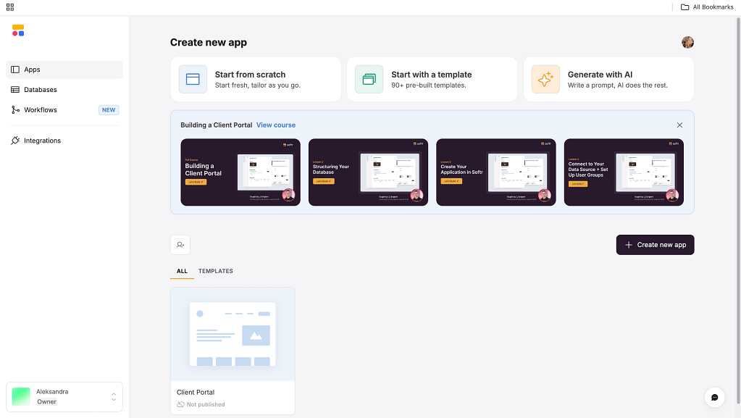The width and height of the screenshot is (741, 418).
Task: Go to Apps in the sidebar
Action: [x=64, y=70]
